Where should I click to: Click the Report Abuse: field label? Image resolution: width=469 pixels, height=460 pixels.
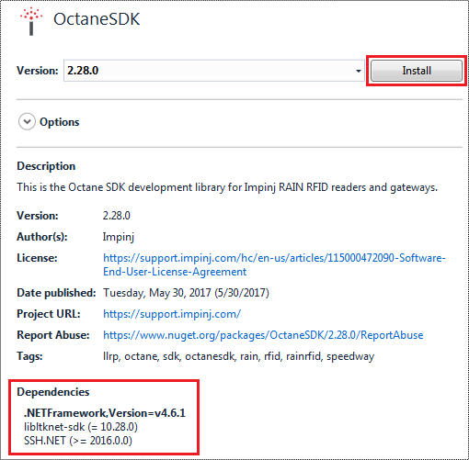click(53, 335)
